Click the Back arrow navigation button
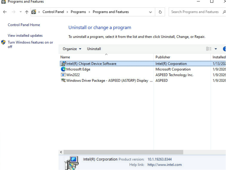The height and width of the screenshot is (170, 226). [5, 12]
